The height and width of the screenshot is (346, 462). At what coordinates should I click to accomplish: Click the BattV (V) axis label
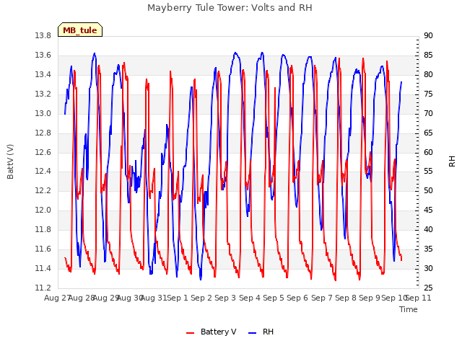pos(10,161)
